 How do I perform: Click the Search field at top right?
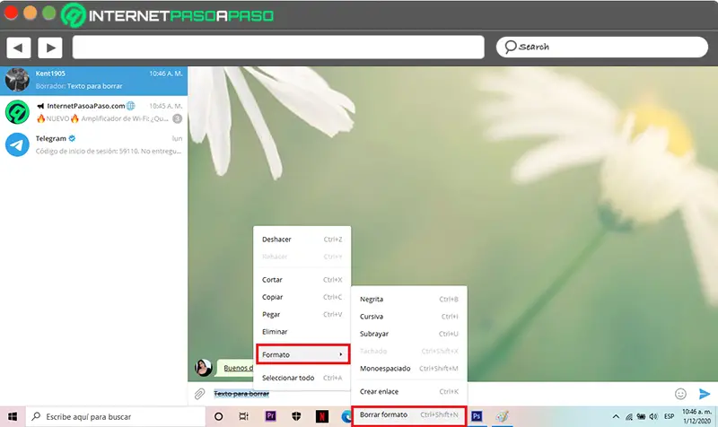click(x=601, y=47)
